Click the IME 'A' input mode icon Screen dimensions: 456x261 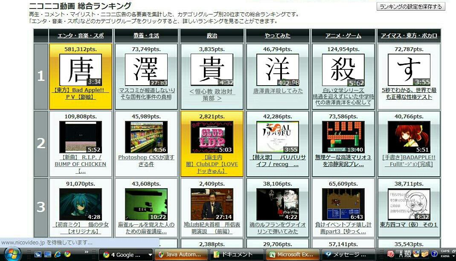click(x=401, y=254)
